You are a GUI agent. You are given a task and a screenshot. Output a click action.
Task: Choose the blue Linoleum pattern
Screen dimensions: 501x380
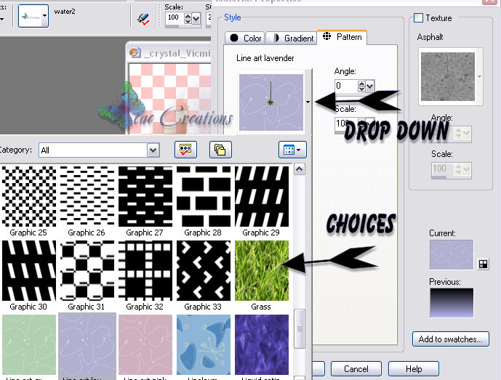click(x=203, y=345)
